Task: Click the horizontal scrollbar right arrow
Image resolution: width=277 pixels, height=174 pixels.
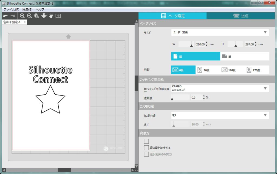Action: click(133, 170)
